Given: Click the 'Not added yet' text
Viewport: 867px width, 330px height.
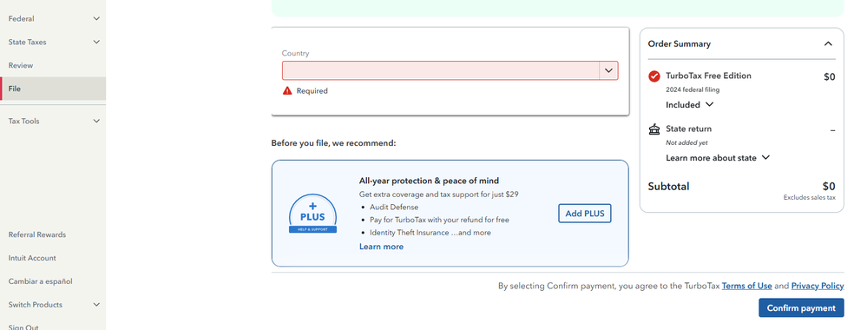Looking at the screenshot, I should [686, 142].
